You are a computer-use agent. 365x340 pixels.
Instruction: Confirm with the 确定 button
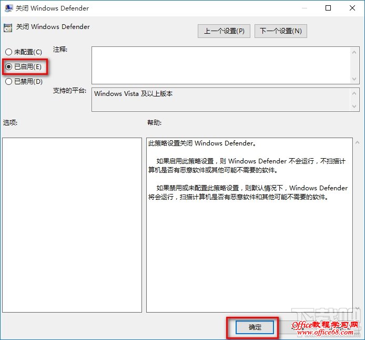coord(255,327)
